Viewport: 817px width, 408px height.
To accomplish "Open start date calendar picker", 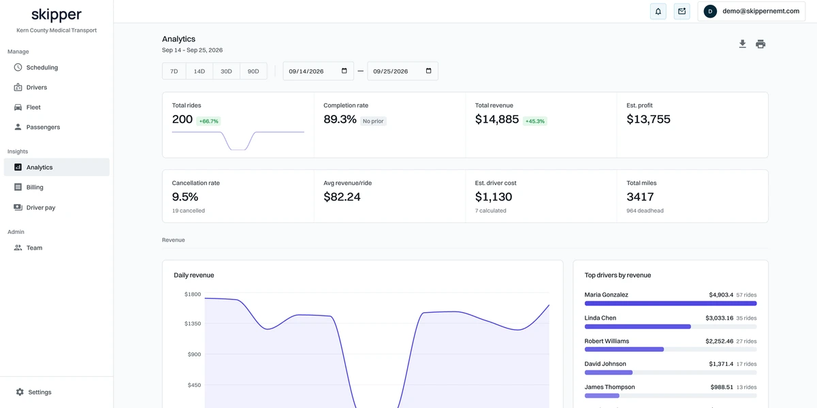I will 344,71.
